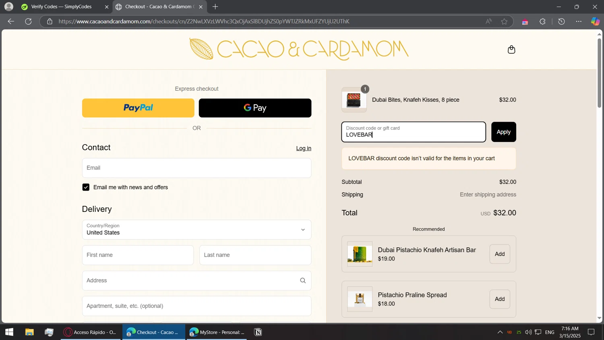Open Read aloud in address bar
The width and height of the screenshot is (604, 340).
[x=488, y=21]
